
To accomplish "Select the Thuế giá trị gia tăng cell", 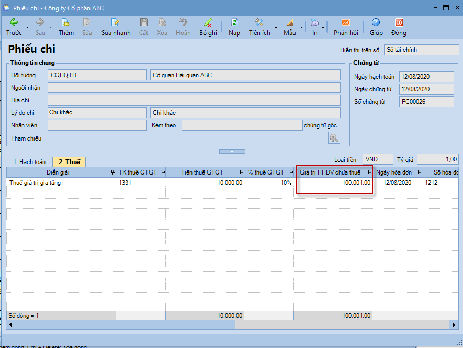I will [x=61, y=183].
